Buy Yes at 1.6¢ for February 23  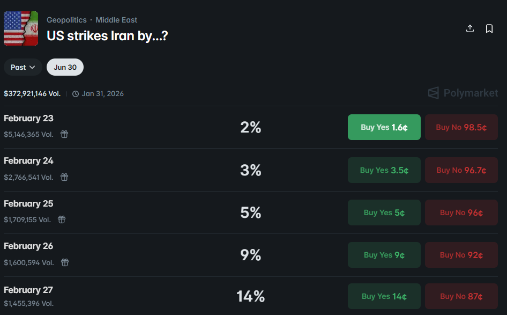pyautogui.click(x=384, y=127)
